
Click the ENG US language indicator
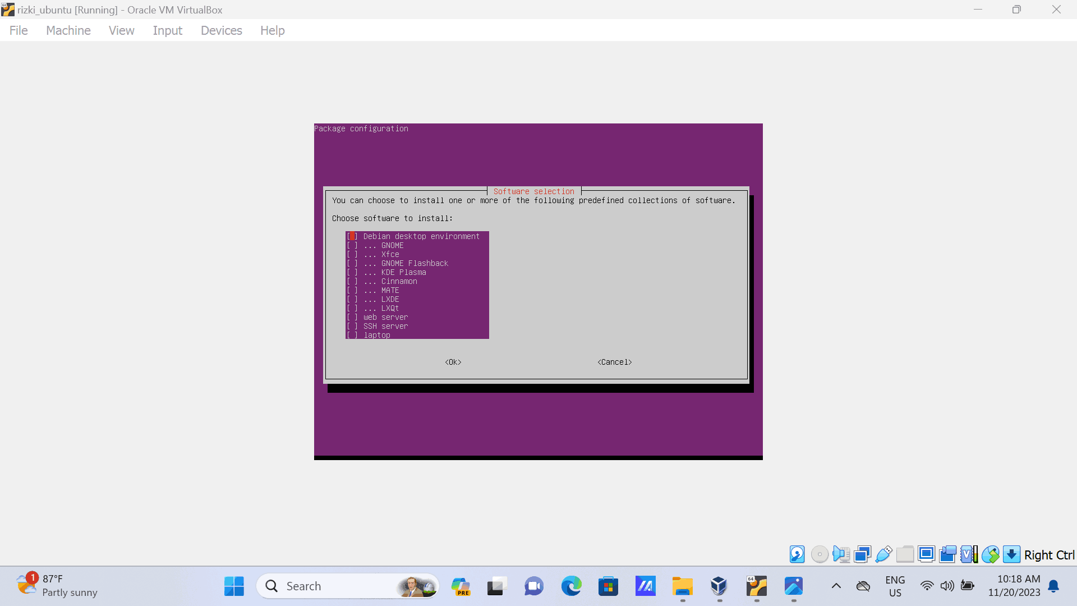(x=895, y=586)
